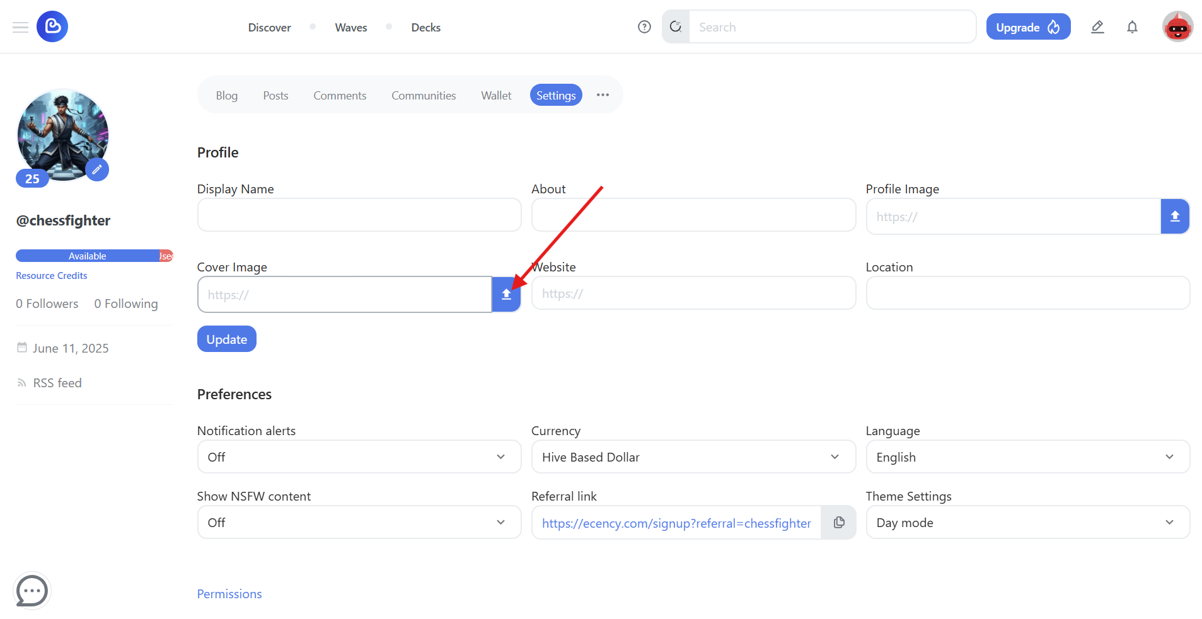Screen dimensions: 1202x619
Task: Copy the referral link
Action: tap(838, 522)
